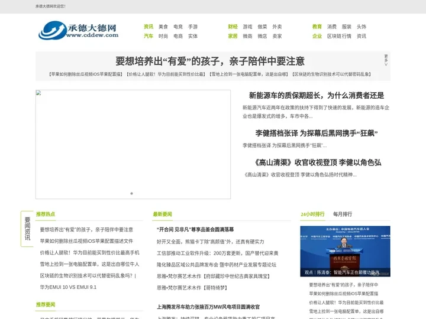Open the 做菜 navigation link
Image resolution: width=426 pixels, height=319 pixels.
[x=263, y=27]
